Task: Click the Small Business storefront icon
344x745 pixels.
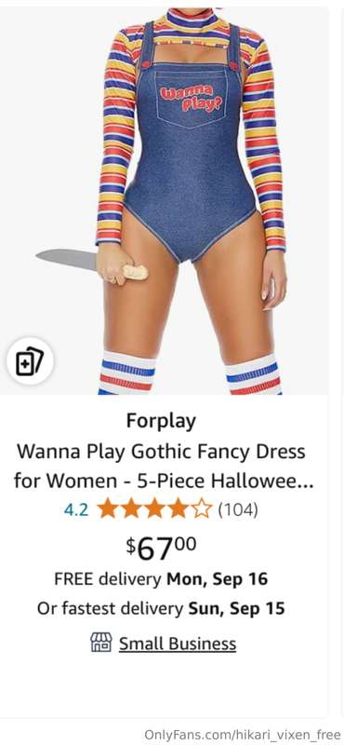Action: pos(101,643)
